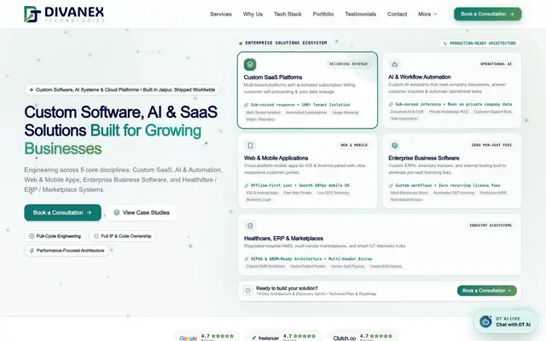Screen dimensions: 546x341
Task: Click the Enterprise Business Software icon
Action: [394, 145]
